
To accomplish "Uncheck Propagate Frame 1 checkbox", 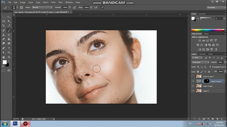I will [210, 67].
